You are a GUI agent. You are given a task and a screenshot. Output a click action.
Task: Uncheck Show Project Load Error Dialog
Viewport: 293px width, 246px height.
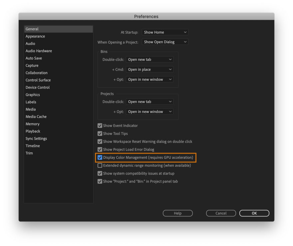click(100, 149)
